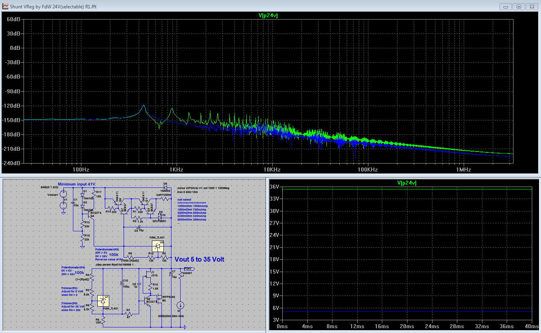The width and height of the screenshot is (541, 333).
Task: Click 'Minimum input 41V' annotation
Action: [x=77, y=184]
